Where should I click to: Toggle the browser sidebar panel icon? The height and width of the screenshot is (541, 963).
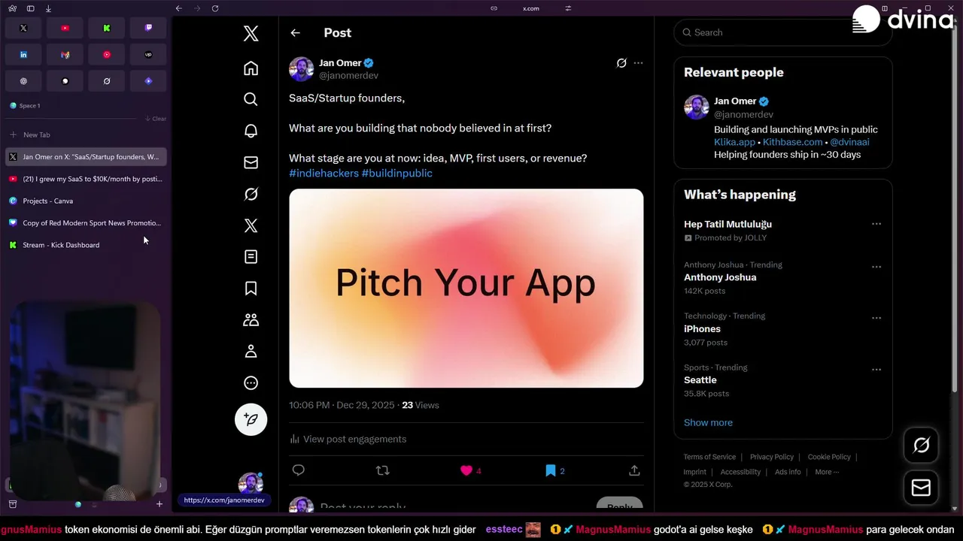coord(30,8)
